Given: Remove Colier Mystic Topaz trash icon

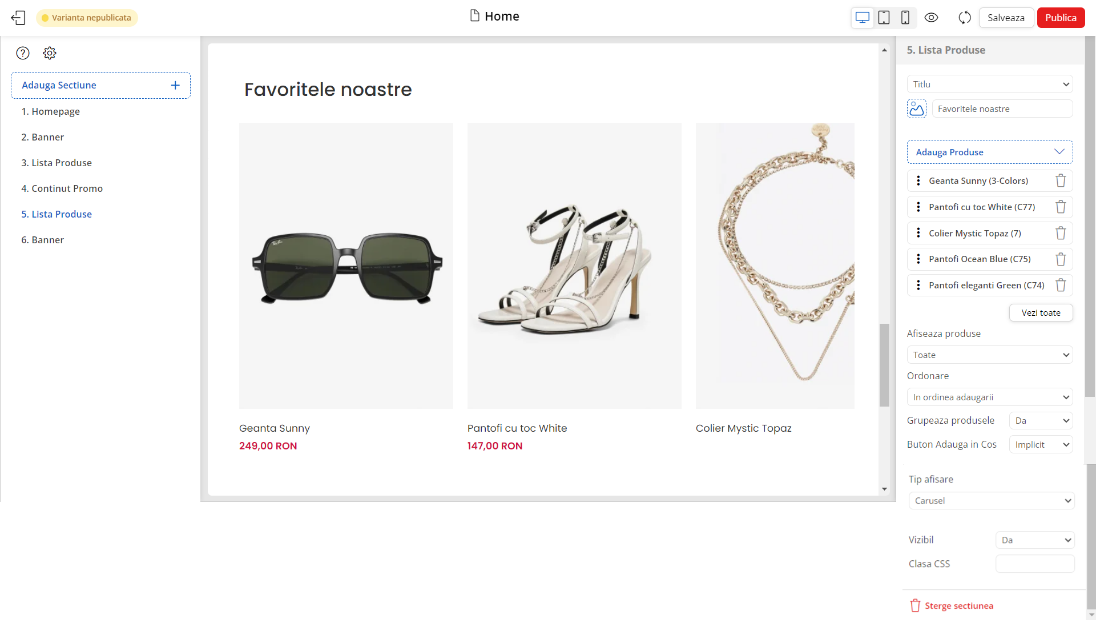Looking at the screenshot, I should point(1061,233).
